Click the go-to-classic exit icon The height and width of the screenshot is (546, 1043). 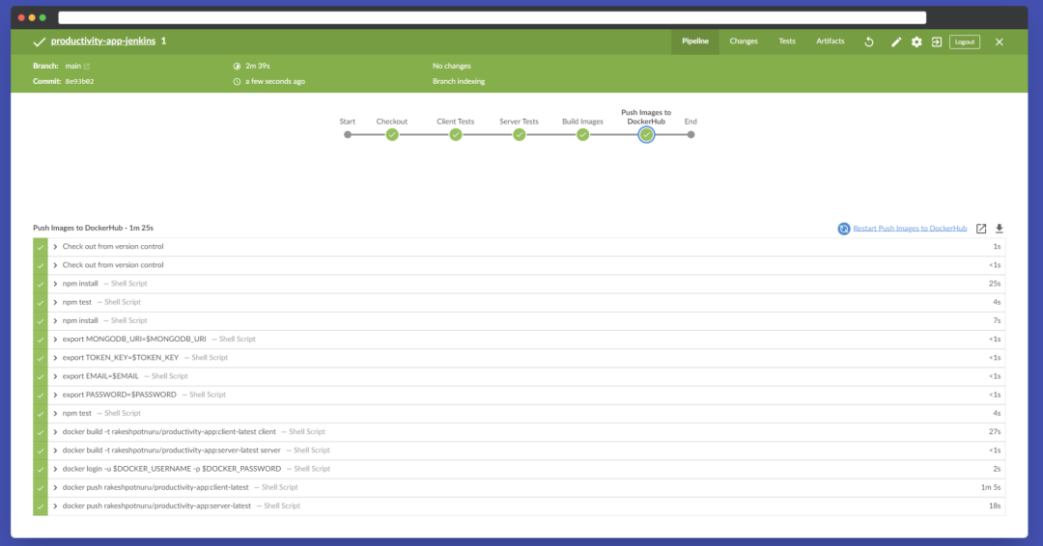936,41
